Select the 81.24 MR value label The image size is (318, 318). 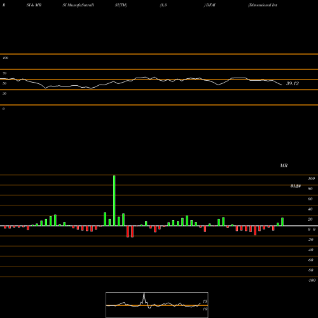click(296, 186)
